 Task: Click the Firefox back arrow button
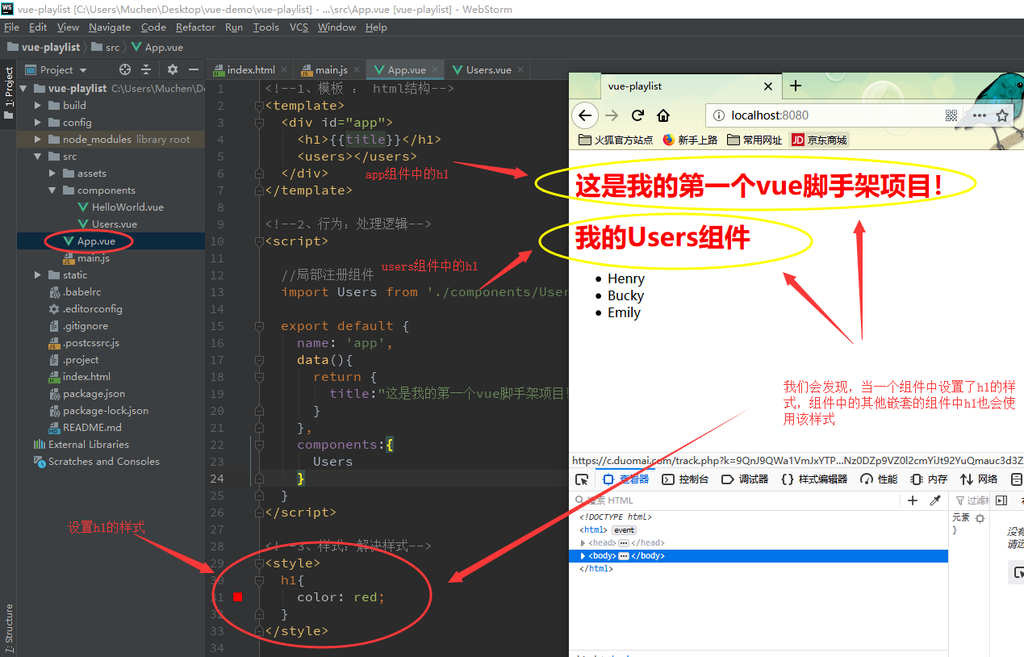[x=585, y=115]
